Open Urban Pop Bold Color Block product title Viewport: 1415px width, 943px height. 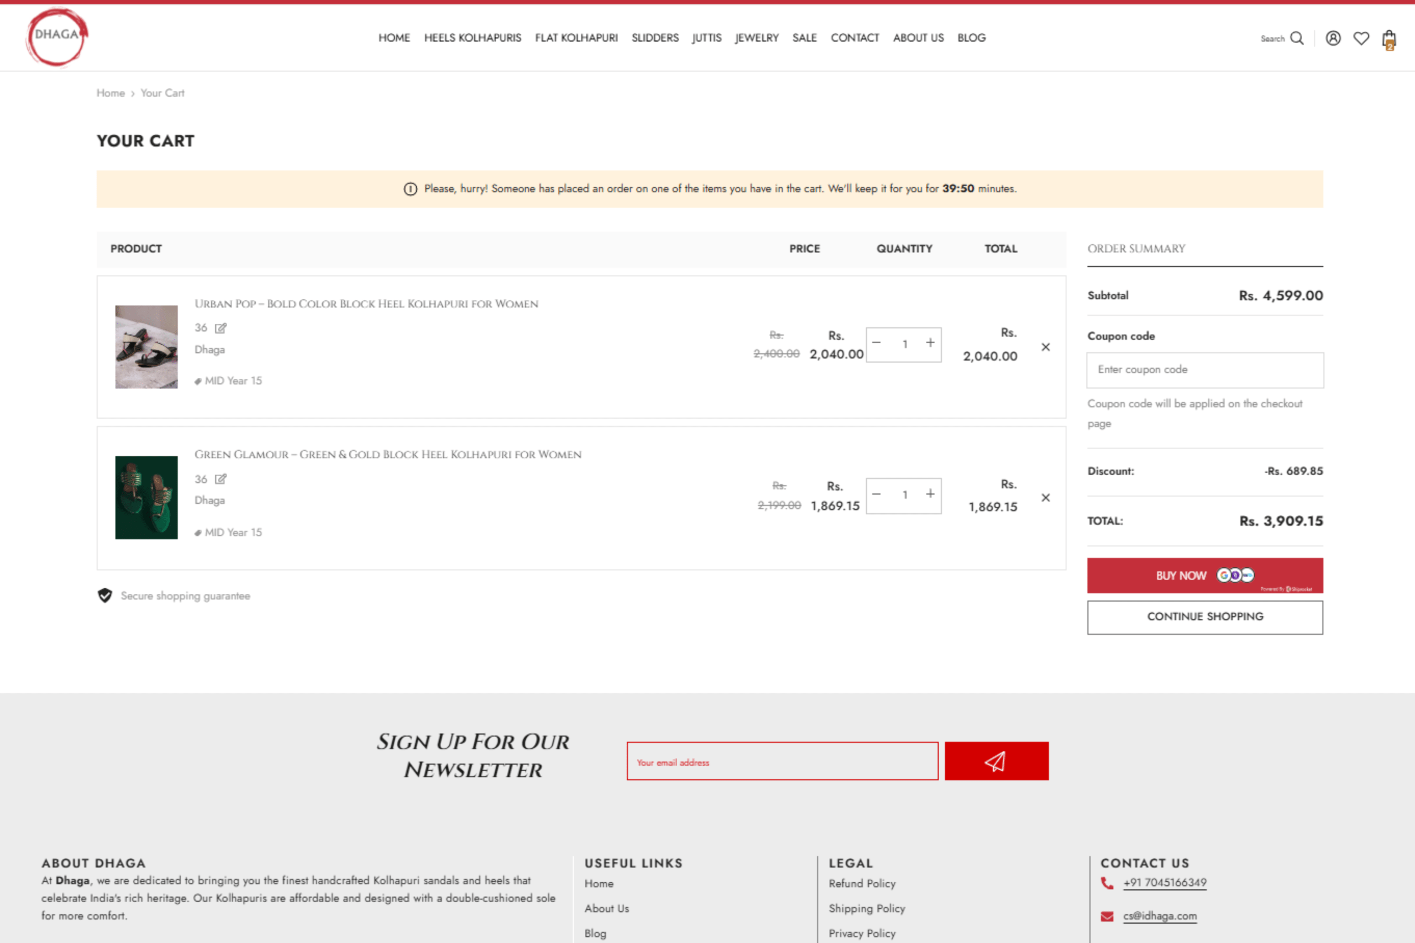(x=366, y=304)
